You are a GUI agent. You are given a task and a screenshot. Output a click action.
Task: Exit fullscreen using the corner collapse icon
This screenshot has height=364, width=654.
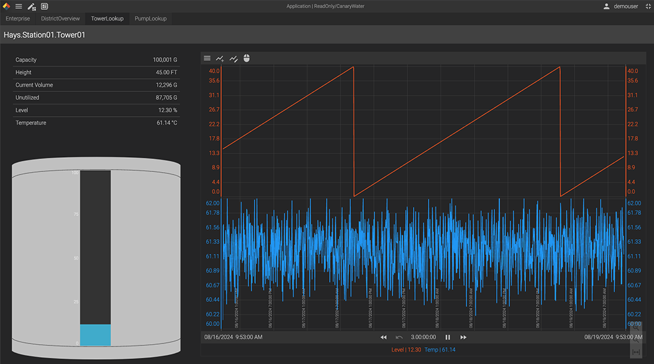tap(648, 6)
